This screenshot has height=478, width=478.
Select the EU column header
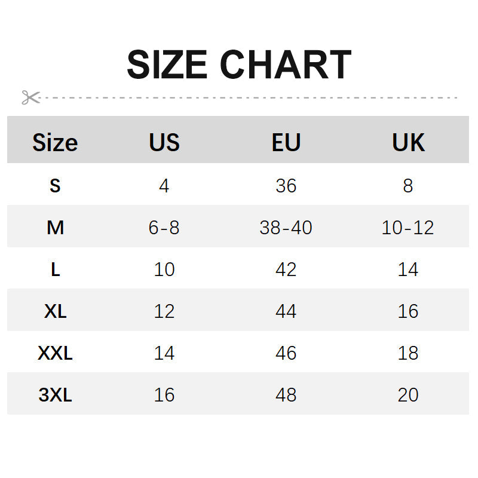click(286, 143)
